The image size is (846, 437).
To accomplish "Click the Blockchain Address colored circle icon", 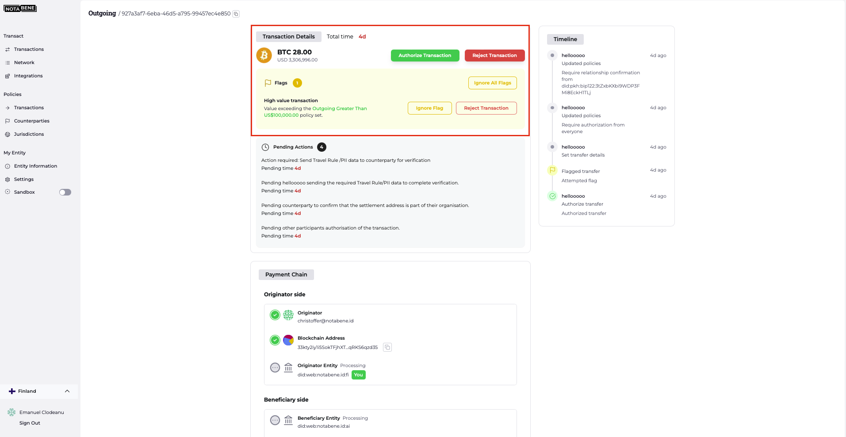I will click(288, 340).
